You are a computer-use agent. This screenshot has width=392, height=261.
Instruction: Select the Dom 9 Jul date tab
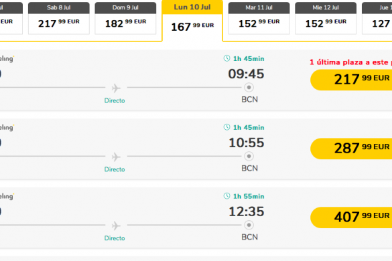pos(125,18)
